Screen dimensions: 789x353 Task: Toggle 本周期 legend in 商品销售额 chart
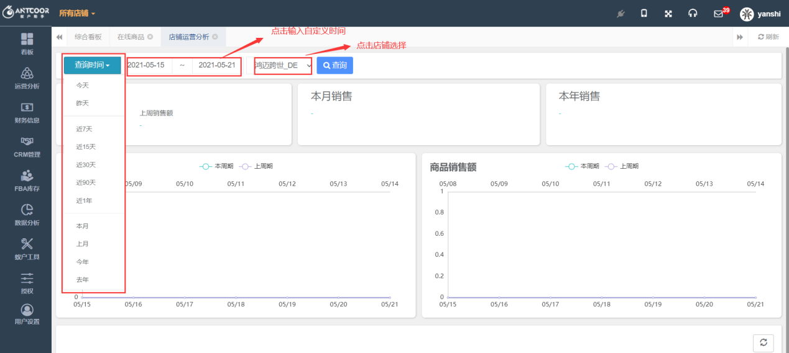pos(582,166)
